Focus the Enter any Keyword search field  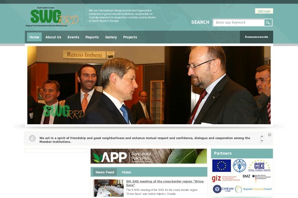pos(239,23)
